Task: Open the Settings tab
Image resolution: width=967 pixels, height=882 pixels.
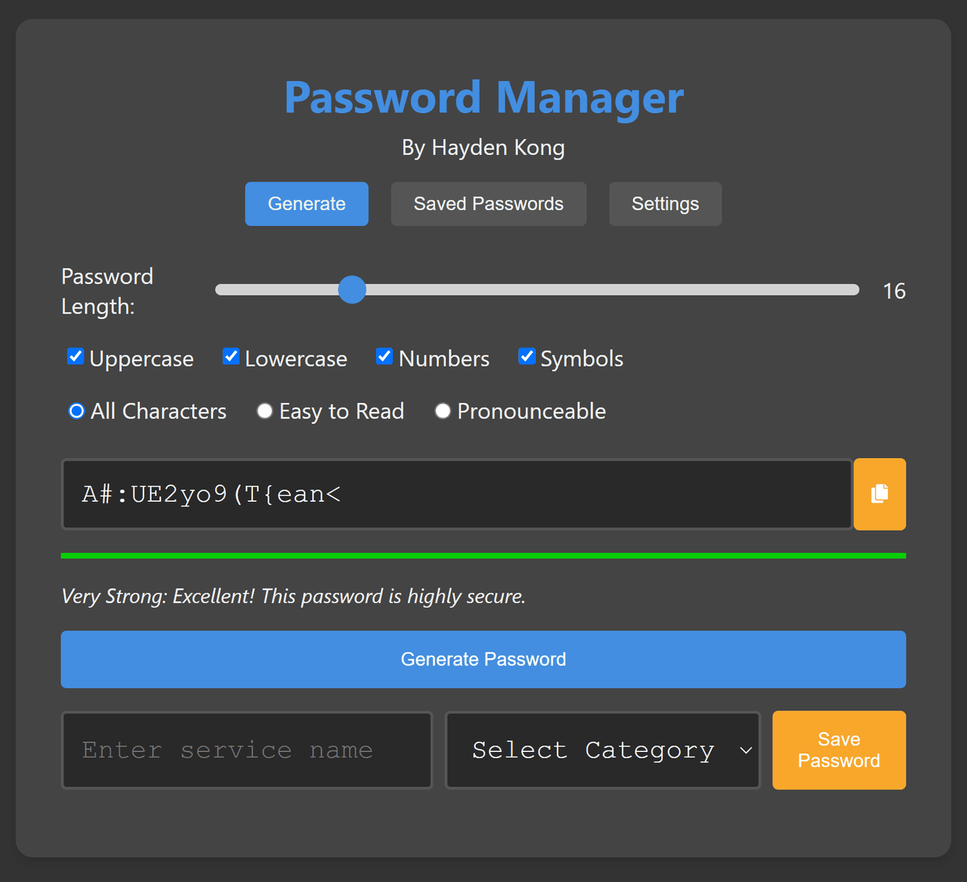Action: pos(665,204)
